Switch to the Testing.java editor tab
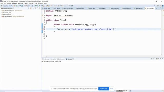This screenshot has height=92, width=164. coord(46,8)
